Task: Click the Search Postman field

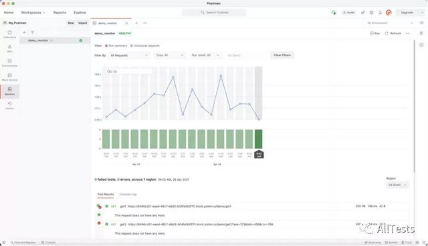Action: coord(214,13)
